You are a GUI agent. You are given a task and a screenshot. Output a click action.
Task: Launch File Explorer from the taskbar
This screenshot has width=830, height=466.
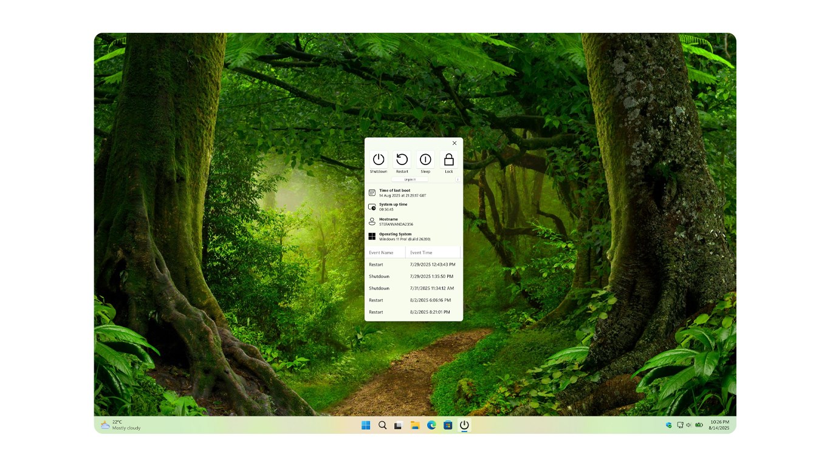click(x=415, y=425)
